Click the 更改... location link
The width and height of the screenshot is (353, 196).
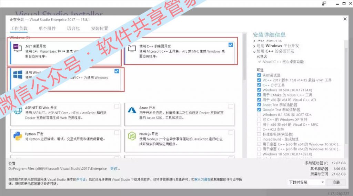115,168
